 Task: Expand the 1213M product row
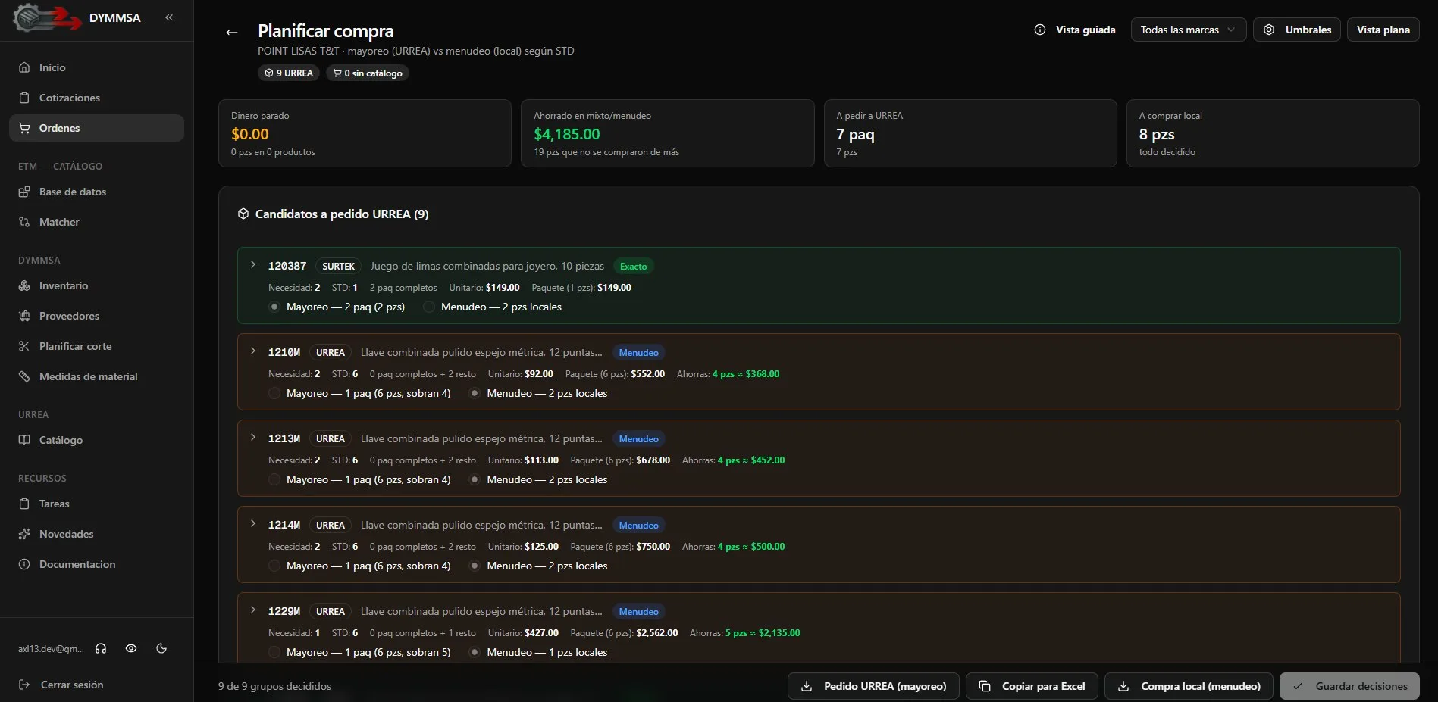[x=253, y=437]
